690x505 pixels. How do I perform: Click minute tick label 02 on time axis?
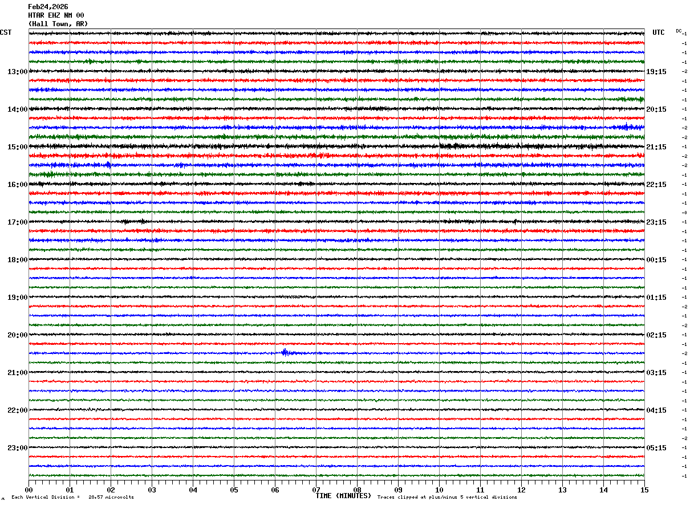(111, 490)
